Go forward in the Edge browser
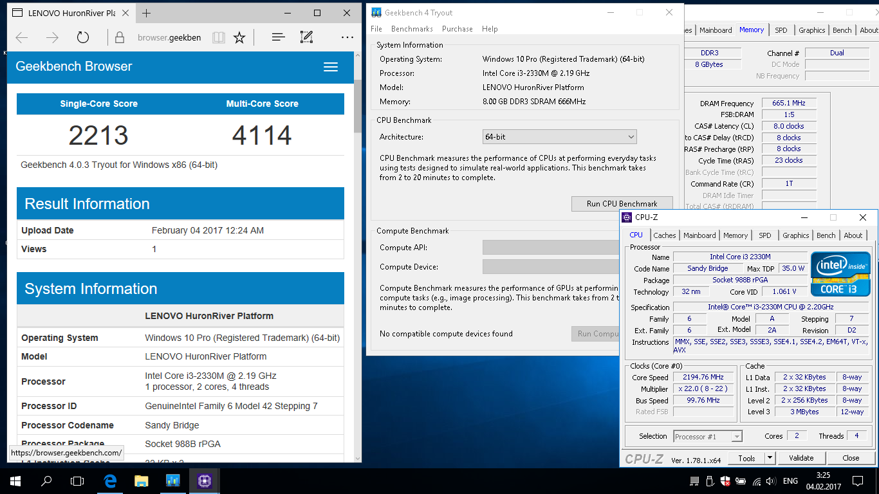This screenshot has width=879, height=494. [x=52, y=38]
